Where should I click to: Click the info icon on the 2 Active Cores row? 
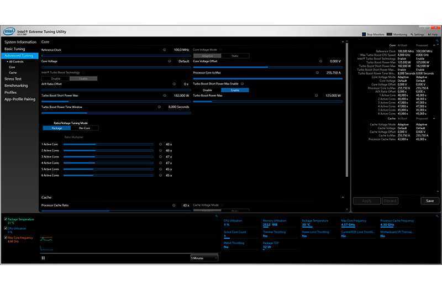point(160,150)
